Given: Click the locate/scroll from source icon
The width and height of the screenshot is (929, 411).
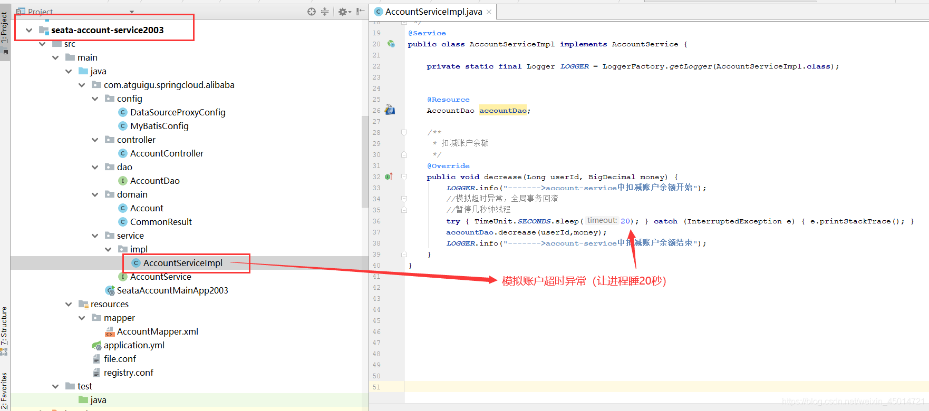Looking at the screenshot, I should coord(312,12).
